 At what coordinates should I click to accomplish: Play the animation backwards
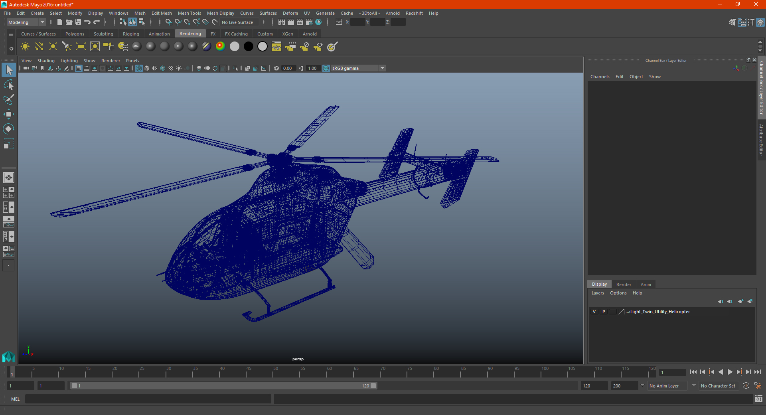pyautogui.click(x=721, y=372)
